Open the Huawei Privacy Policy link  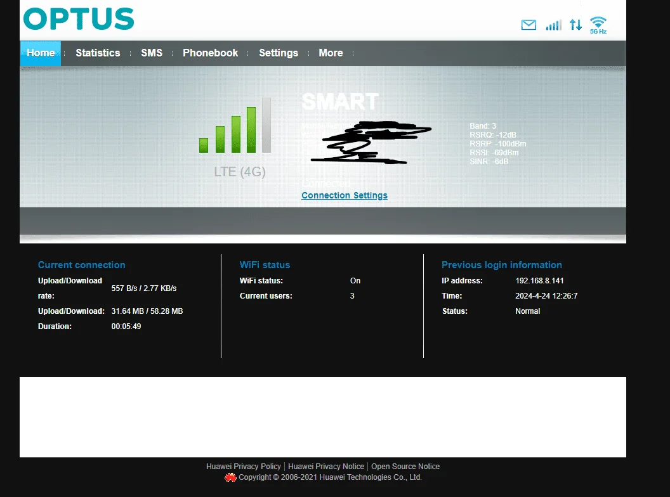click(x=244, y=467)
